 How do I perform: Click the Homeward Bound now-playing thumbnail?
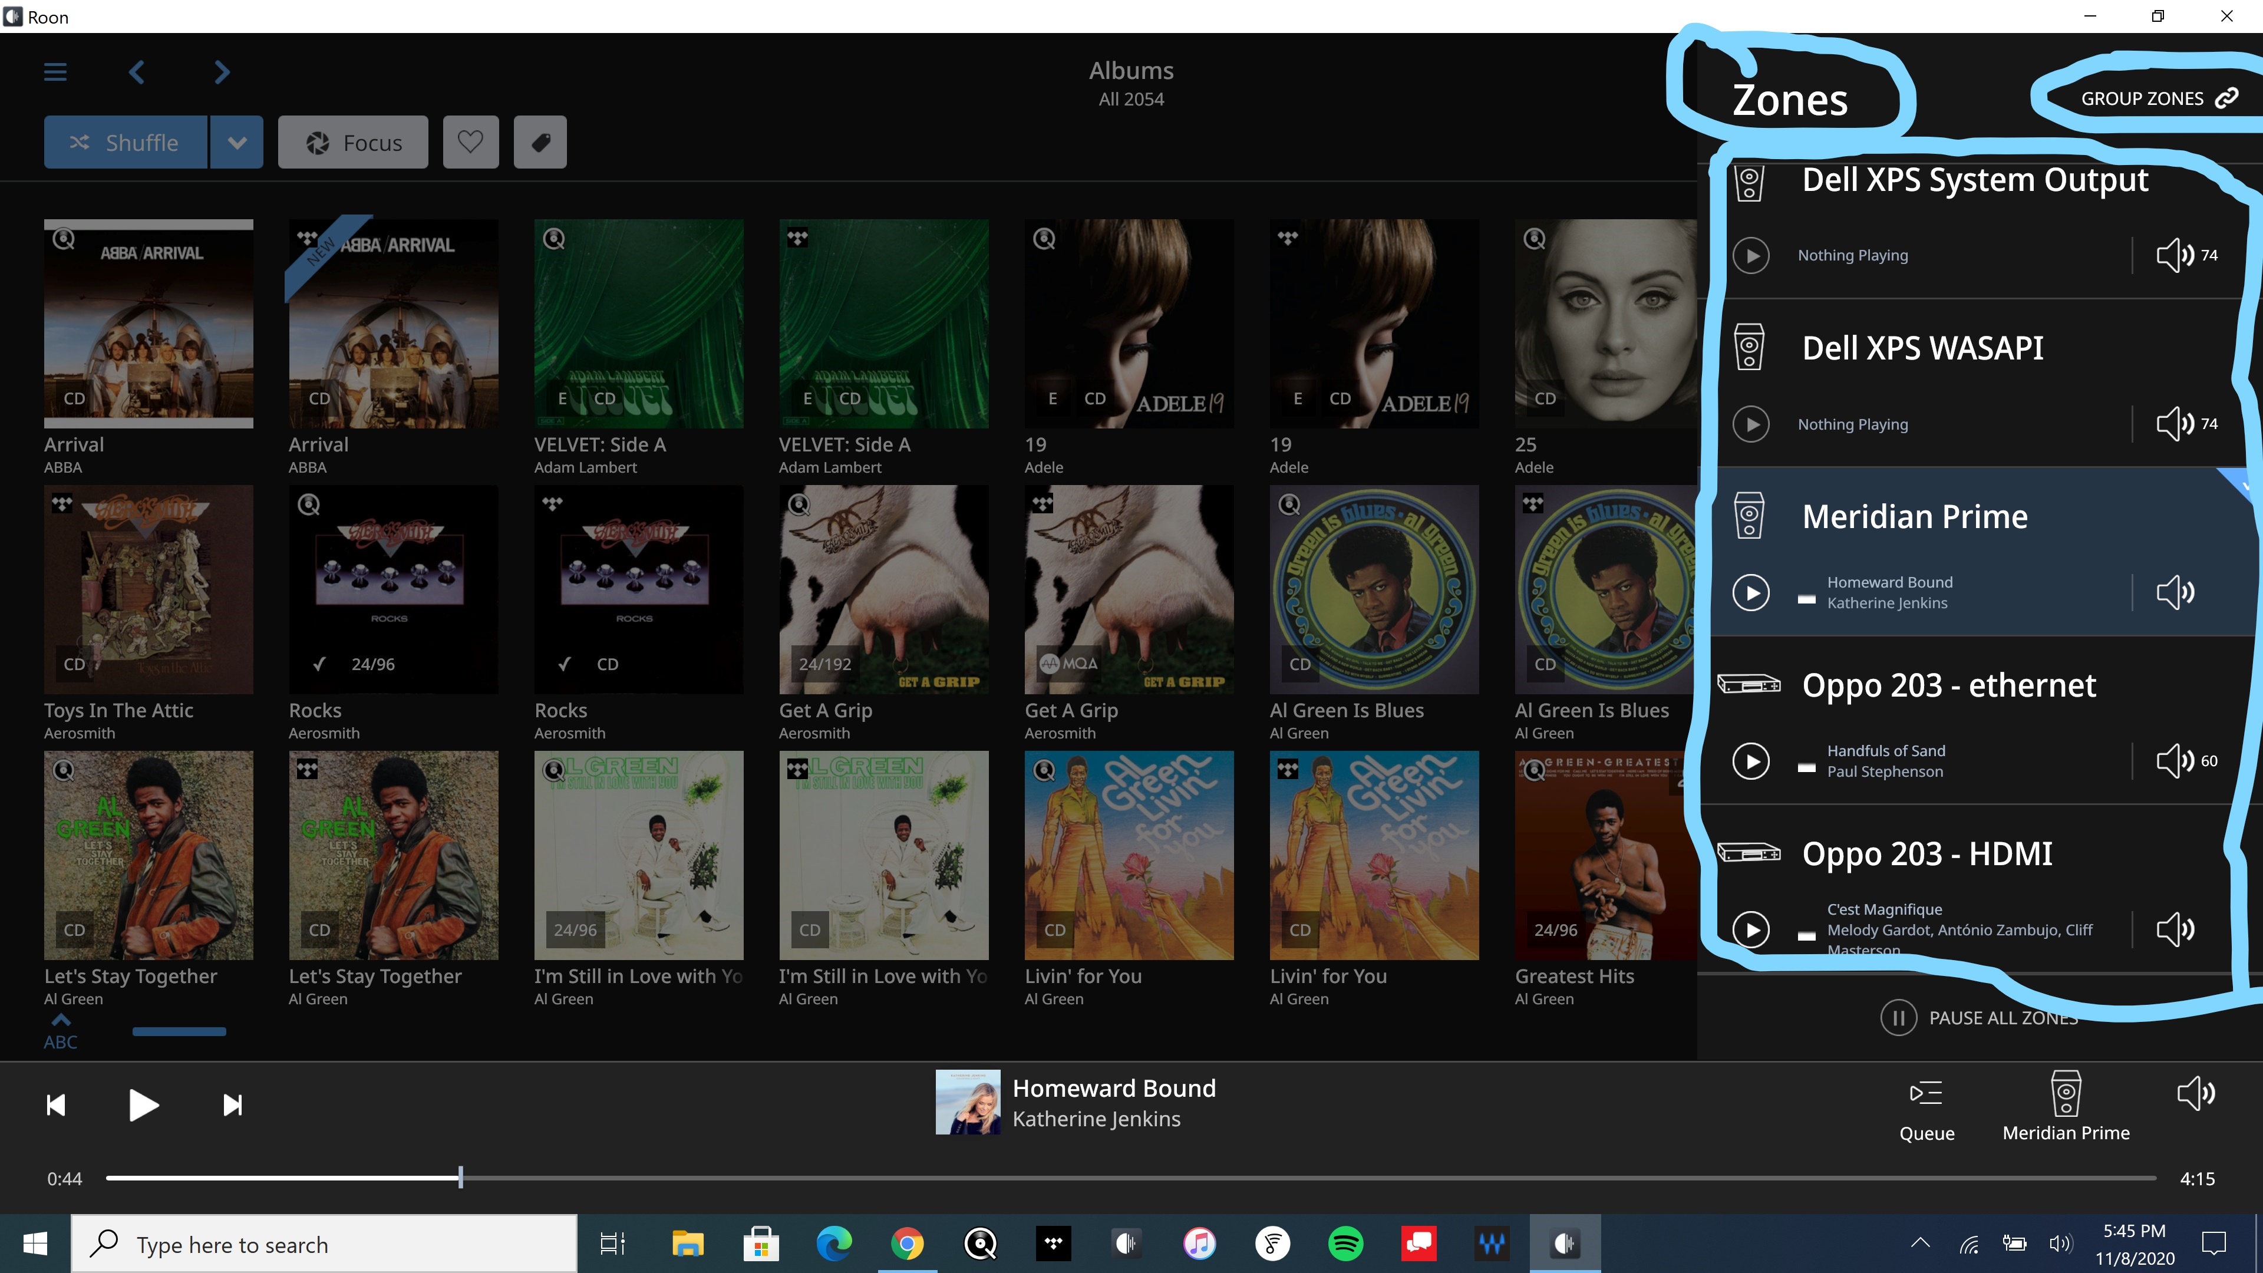(967, 1103)
